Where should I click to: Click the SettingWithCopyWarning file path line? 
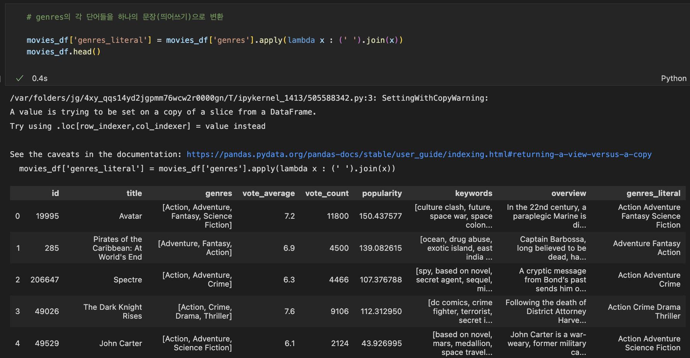[249, 98]
